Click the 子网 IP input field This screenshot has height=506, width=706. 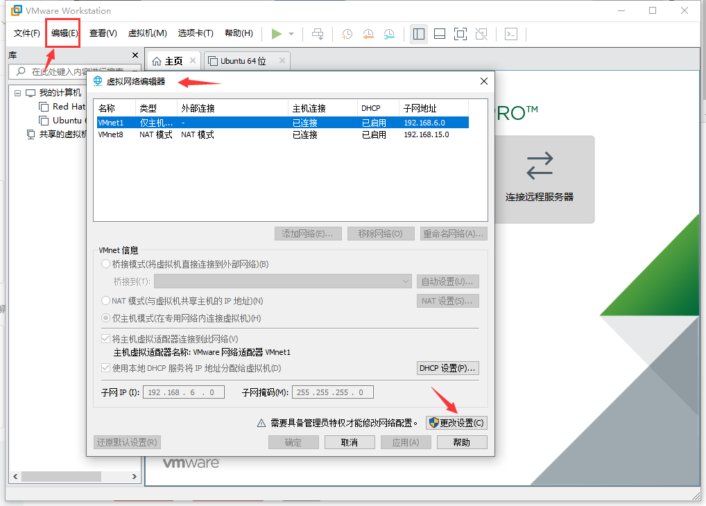coord(183,392)
